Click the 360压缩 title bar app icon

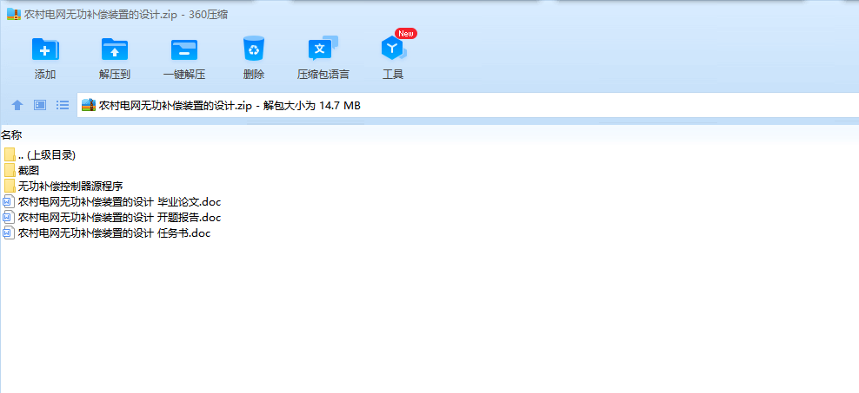(x=14, y=14)
